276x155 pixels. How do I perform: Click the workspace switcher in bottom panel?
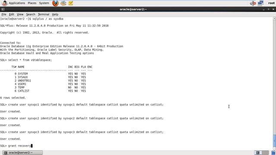pyautogui.click(x=261, y=152)
